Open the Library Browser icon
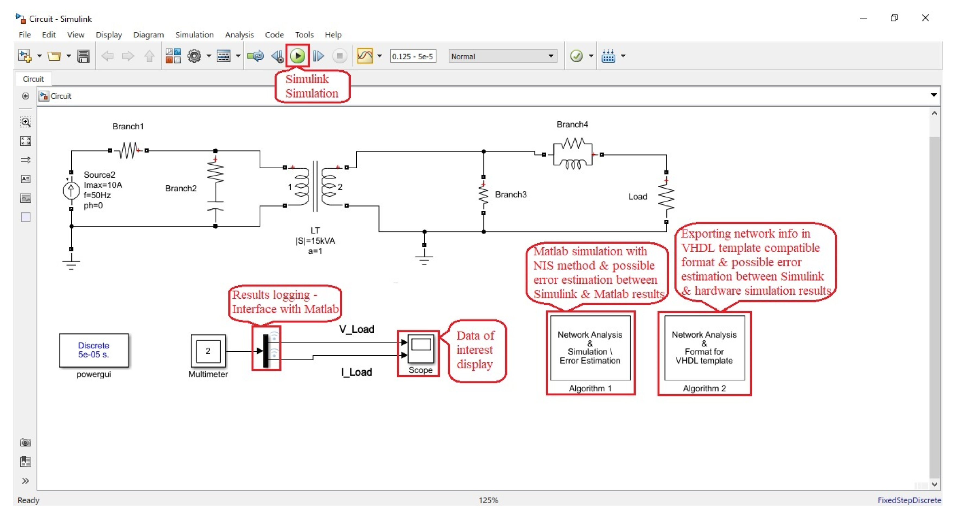955x517 pixels. (173, 56)
